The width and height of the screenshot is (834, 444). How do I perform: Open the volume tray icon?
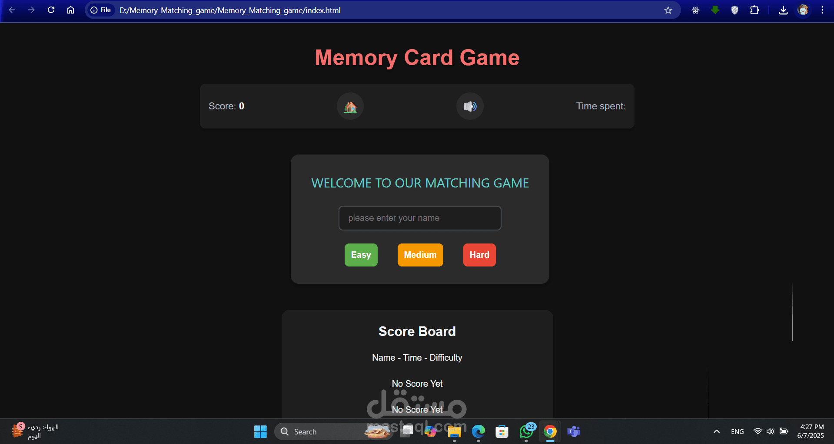coord(771,431)
